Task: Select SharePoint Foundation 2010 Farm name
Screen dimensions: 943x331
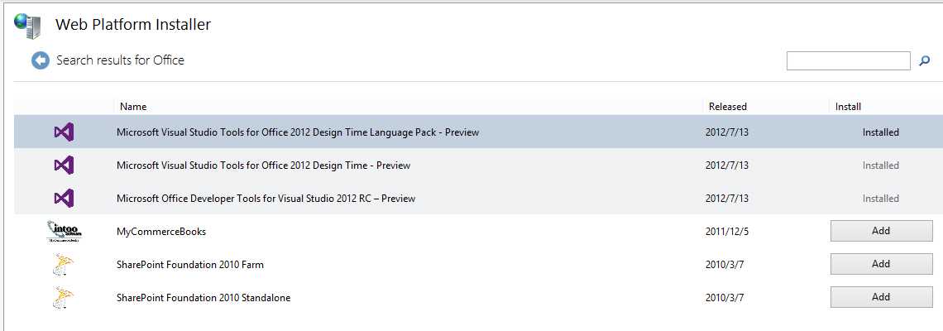Action: click(x=190, y=264)
